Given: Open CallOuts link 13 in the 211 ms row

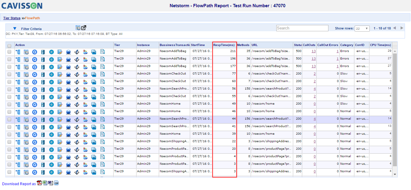Looking at the screenshot, I should click(314, 51).
